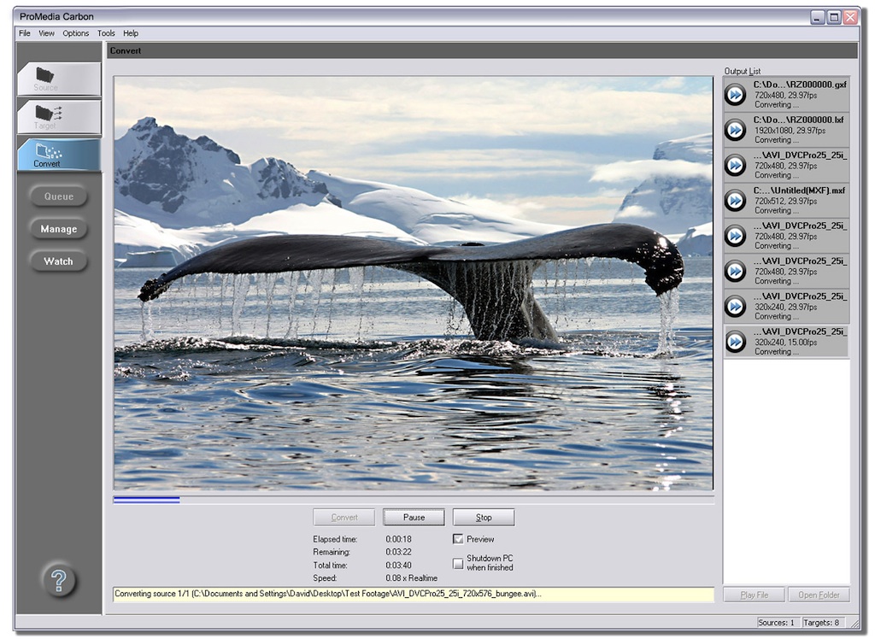Click the Source folder icon in sidebar

pos(45,76)
